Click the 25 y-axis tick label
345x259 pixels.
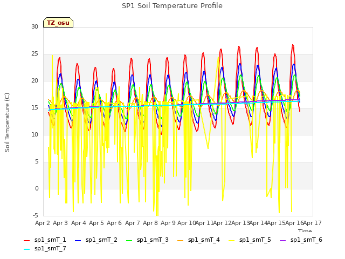(x=34, y=54)
